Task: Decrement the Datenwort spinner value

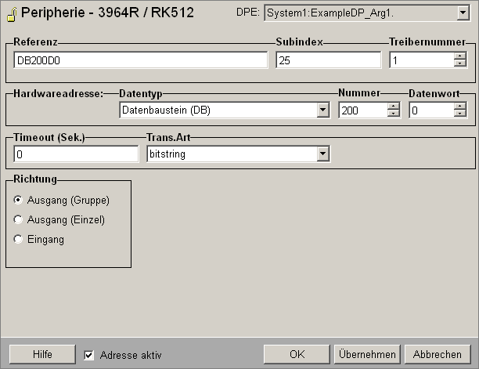Action: pyautogui.click(x=459, y=114)
